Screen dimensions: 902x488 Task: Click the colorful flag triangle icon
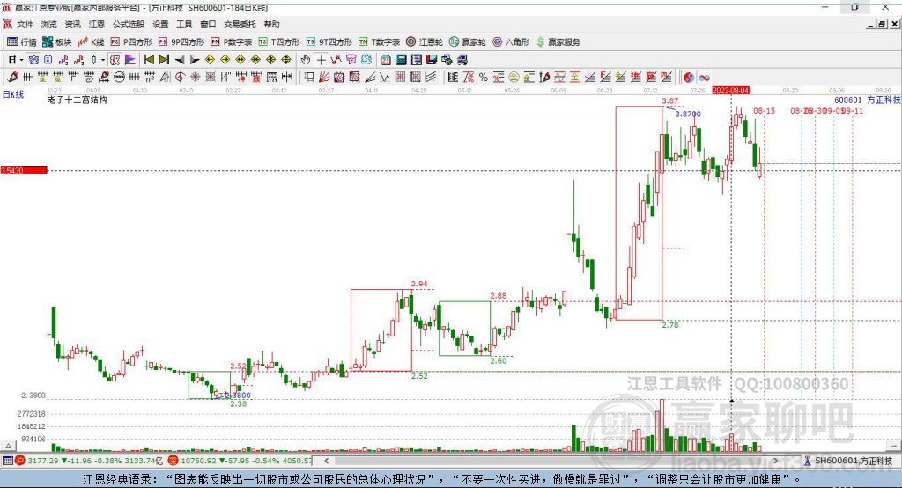(130, 60)
